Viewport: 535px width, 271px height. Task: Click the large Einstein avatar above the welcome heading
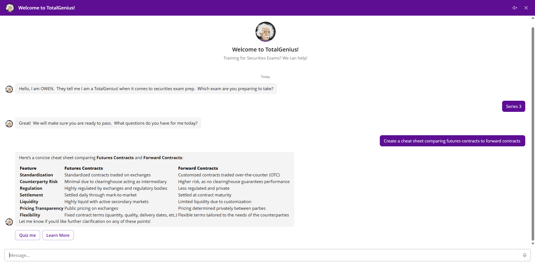point(265,32)
